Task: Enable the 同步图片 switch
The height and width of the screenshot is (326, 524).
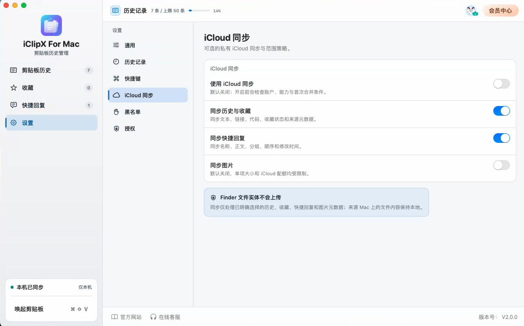Action: point(501,165)
